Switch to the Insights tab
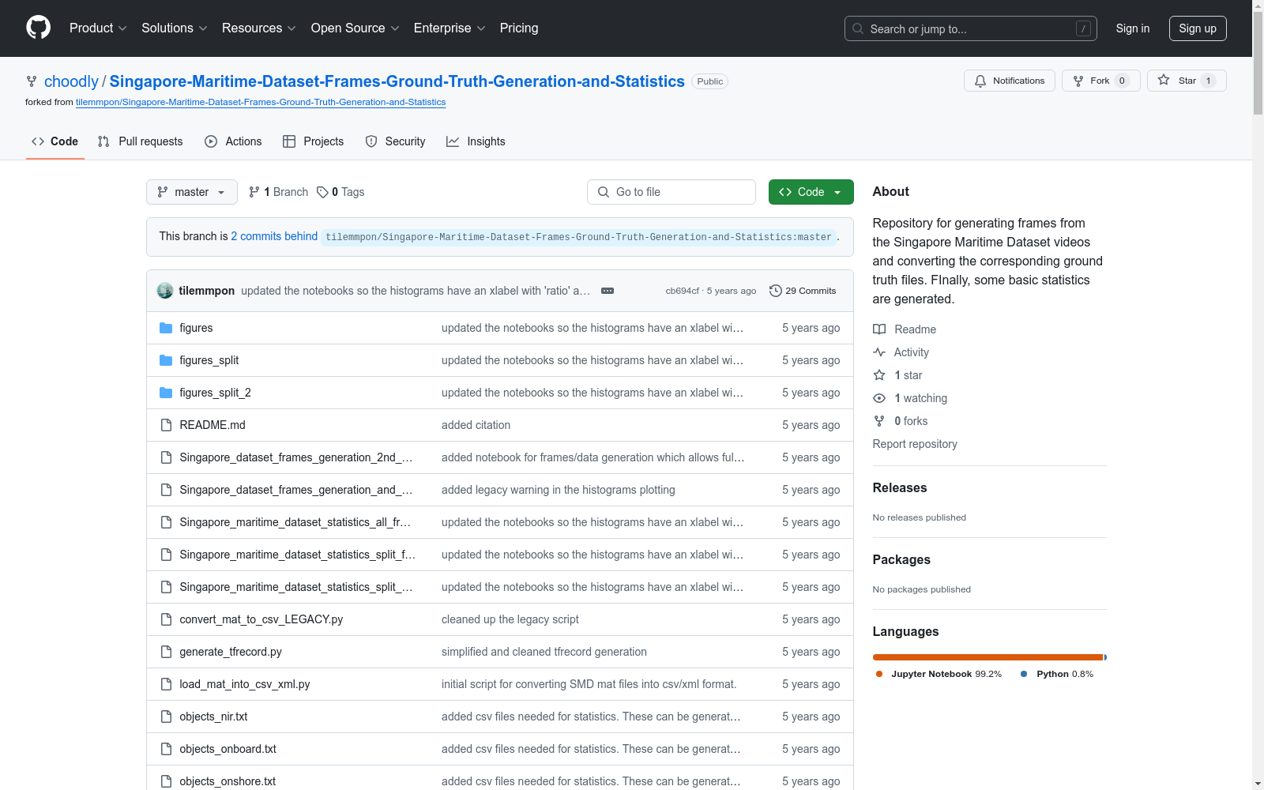Image resolution: width=1264 pixels, height=790 pixels. [x=476, y=141]
